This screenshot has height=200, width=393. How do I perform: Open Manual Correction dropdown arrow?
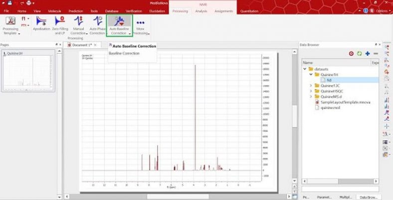[x=87, y=33]
